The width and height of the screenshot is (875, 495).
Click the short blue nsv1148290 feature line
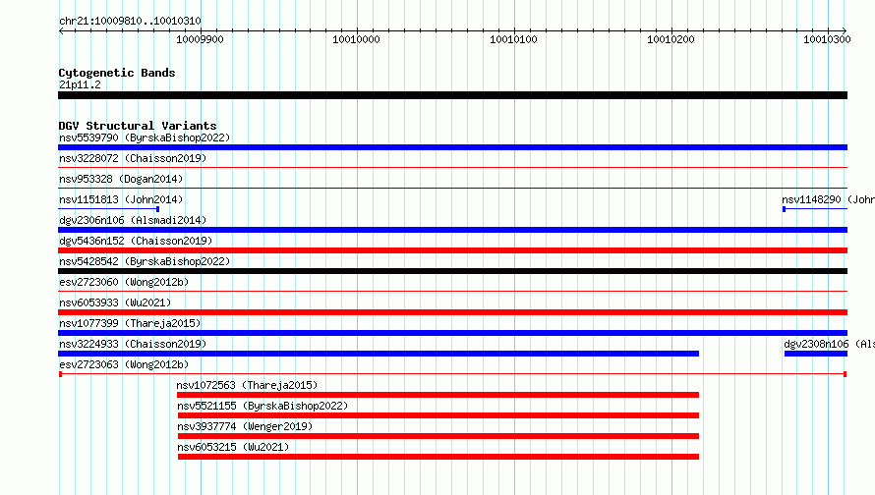tap(815, 209)
